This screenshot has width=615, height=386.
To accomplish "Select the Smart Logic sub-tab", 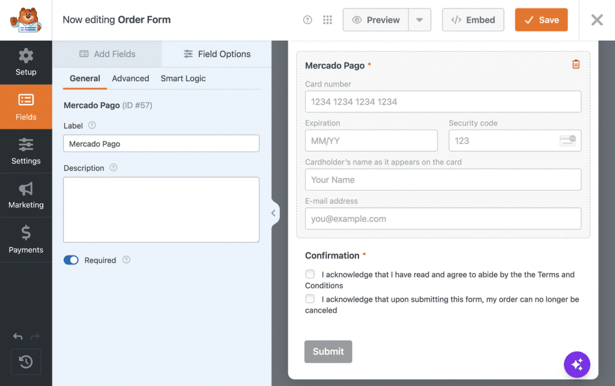I will coord(183,79).
